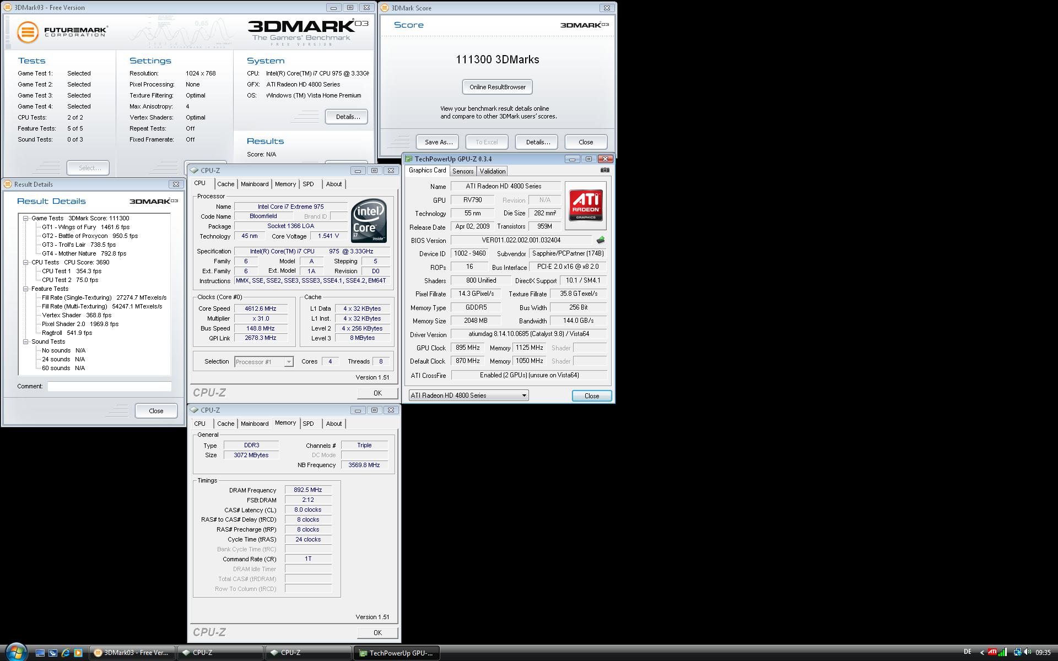Switch to the Validation tab in GPU-Z

[x=492, y=171]
